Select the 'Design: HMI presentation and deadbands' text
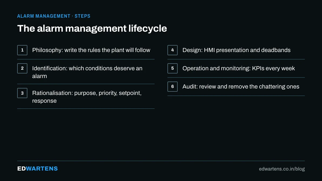 [236, 50]
